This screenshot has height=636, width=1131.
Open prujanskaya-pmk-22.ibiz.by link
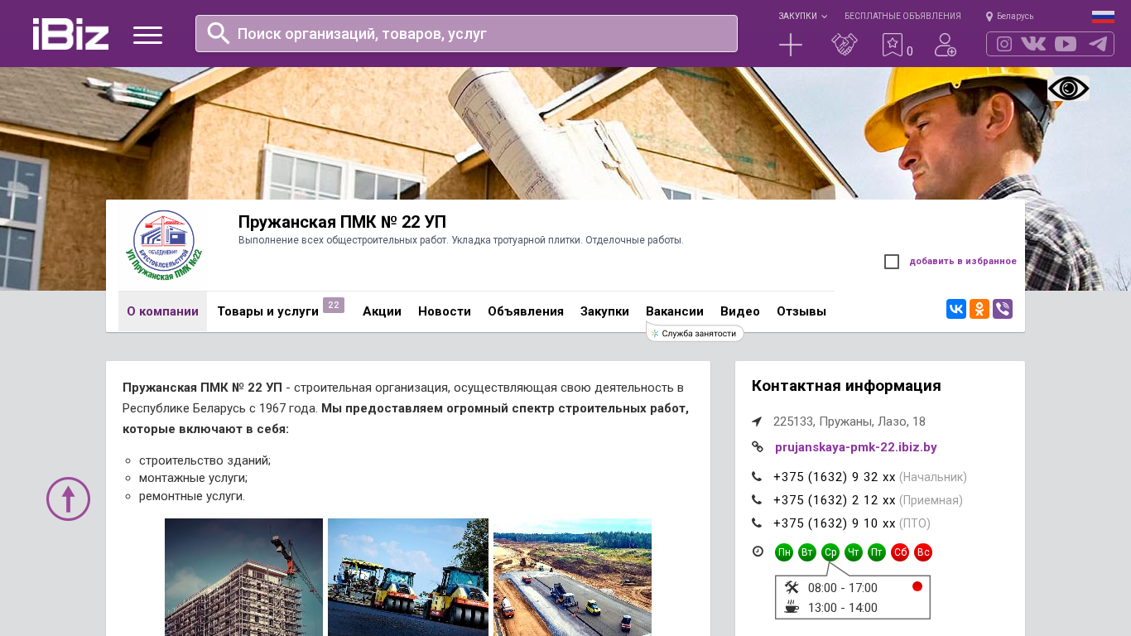click(856, 447)
